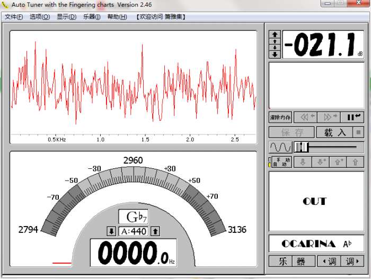
Task: Click the hollow up arrow at far right
Action: point(355,163)
